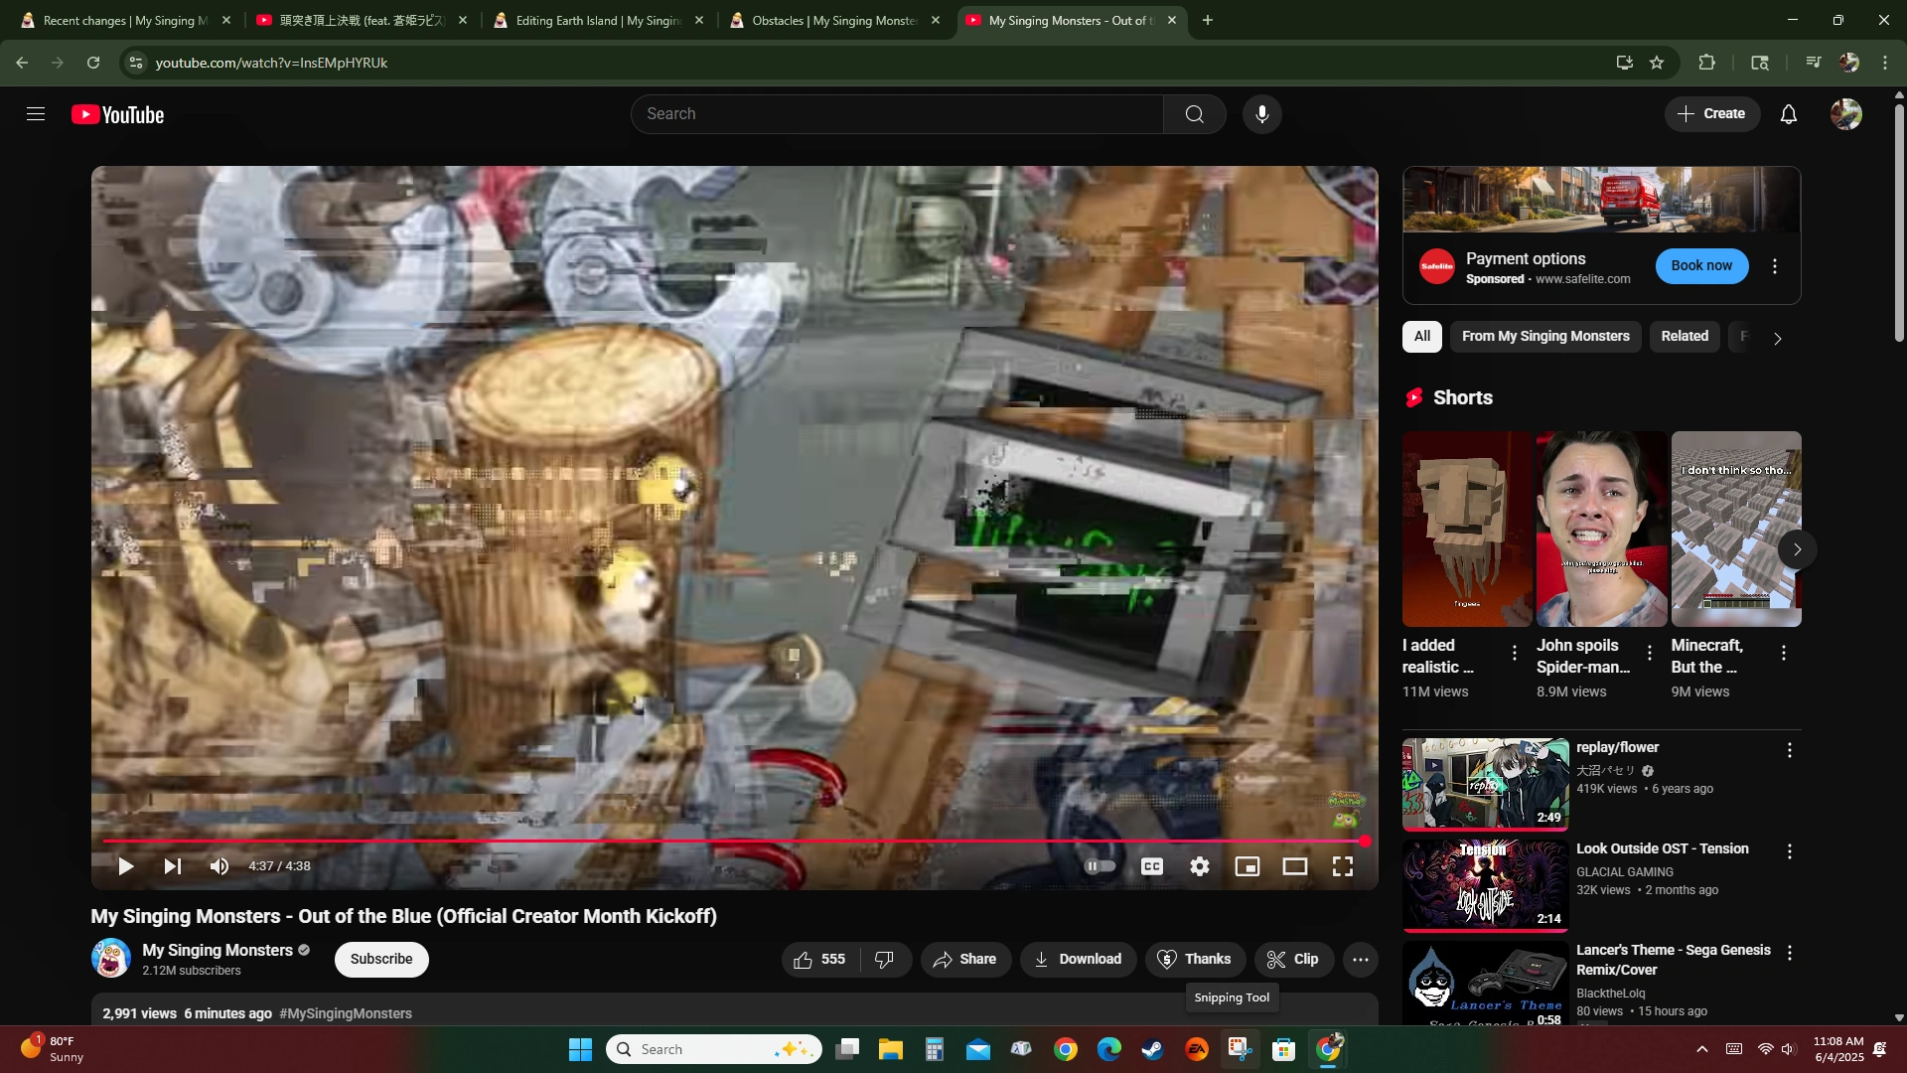Skip to the next video with the Next button
The height and width of the screenshot is (1073, 1907).
[172, 866]
